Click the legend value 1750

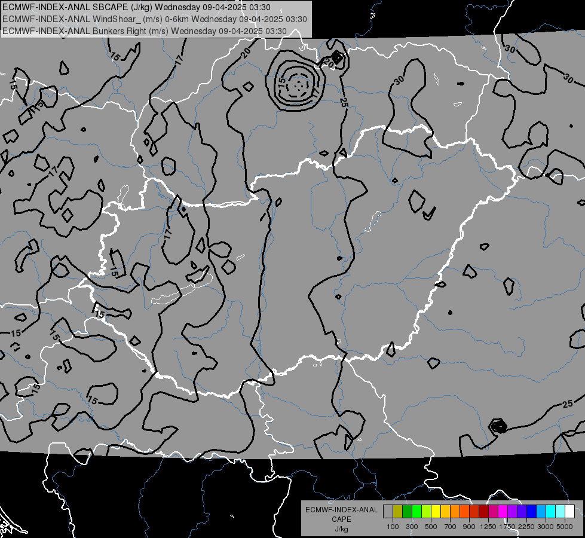pos(507,527)
